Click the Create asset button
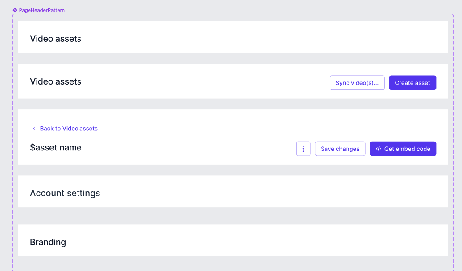Screen dimensions: 462x271 pyautogui.click(x=412, y=82)
